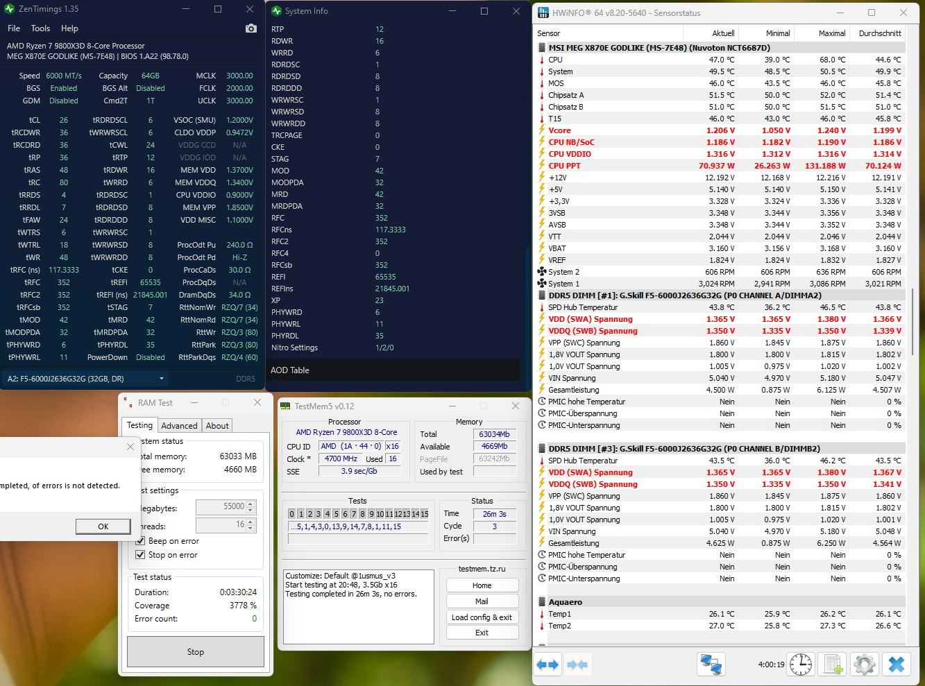This screenshot has height=686, width=925.
Task: Toggle TestMem5 test number 15 box
Action: tap(425, 514)
